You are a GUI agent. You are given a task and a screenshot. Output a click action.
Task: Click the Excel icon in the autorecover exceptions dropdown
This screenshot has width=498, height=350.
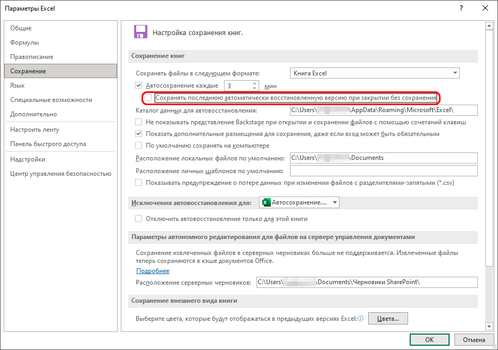click(266, 202)
